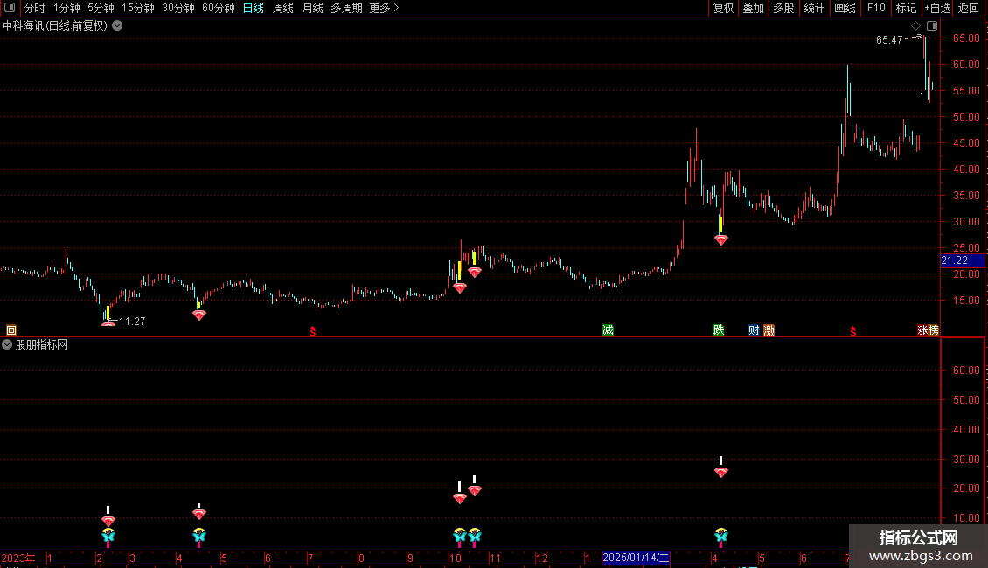The width and height of the screenshot is (988, 568).
Task: Click the diamond icon above the price axis
Action: click(916, 26)
